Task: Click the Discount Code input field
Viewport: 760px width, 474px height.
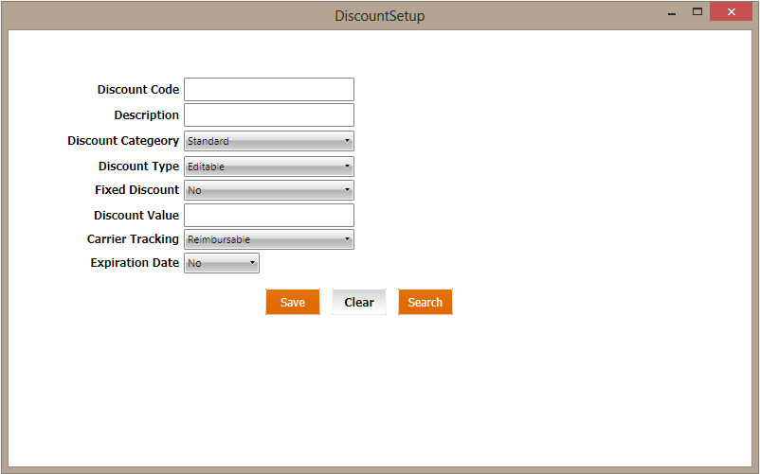Action: 269,90
